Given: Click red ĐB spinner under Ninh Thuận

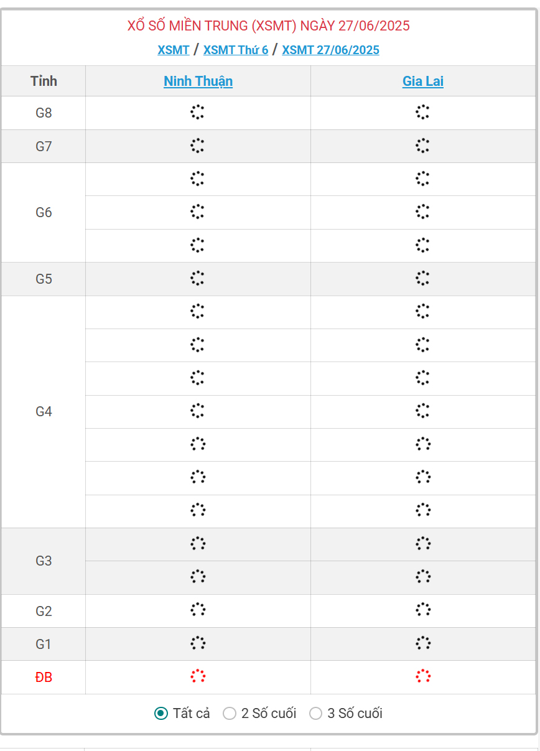Looking at the screenshot, I should (x=198, y=677).
